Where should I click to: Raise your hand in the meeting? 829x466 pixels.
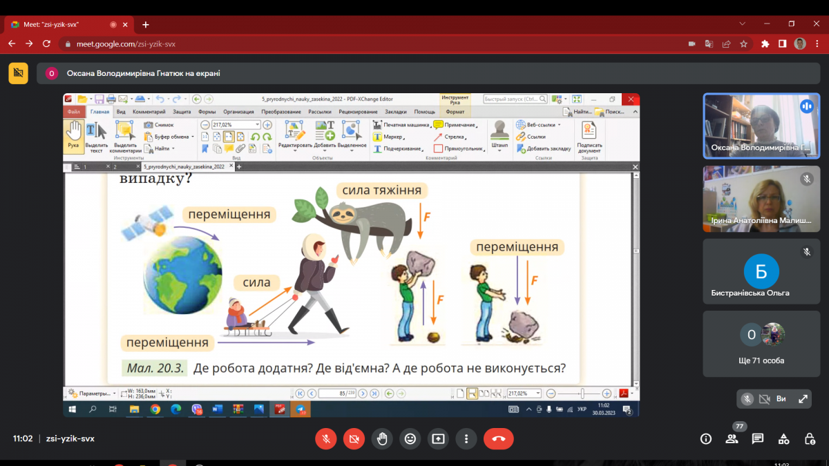[x=382, y=438]
